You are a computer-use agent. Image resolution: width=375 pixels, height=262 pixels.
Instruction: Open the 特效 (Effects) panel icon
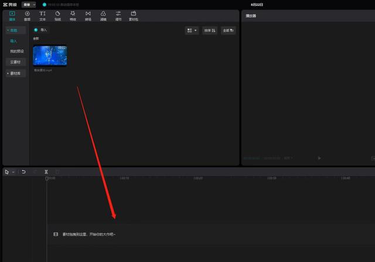73,15
